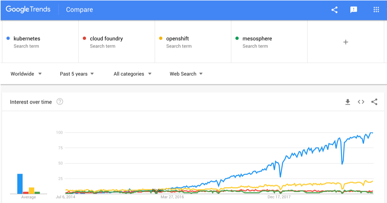The image size is (387, 203).
Task: Select the kubernetes search term
Action: (27, 39)
